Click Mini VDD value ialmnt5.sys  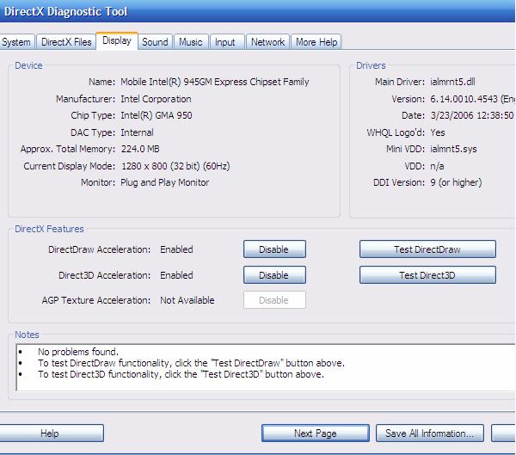(453, 149)
